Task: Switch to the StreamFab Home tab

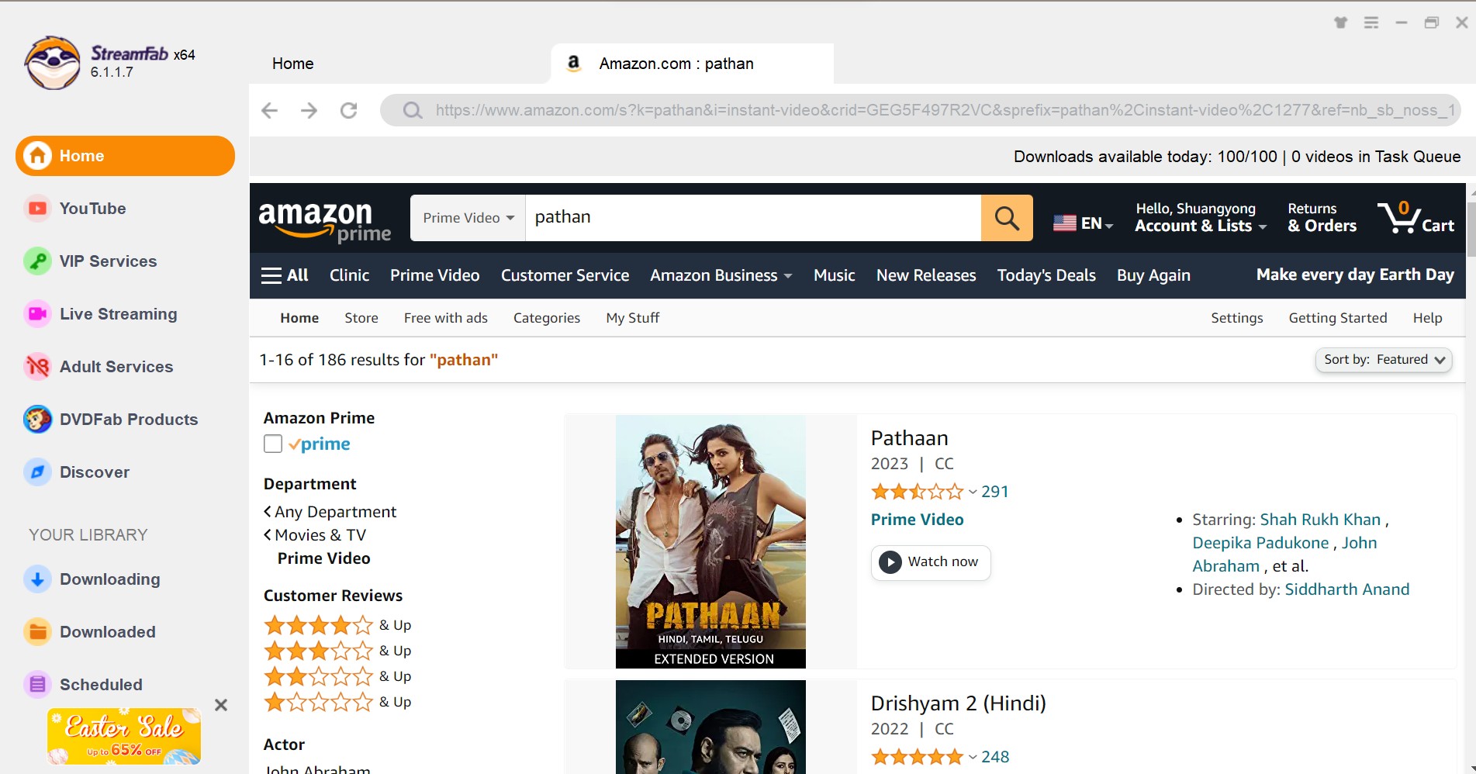Action: coord(292,64)
